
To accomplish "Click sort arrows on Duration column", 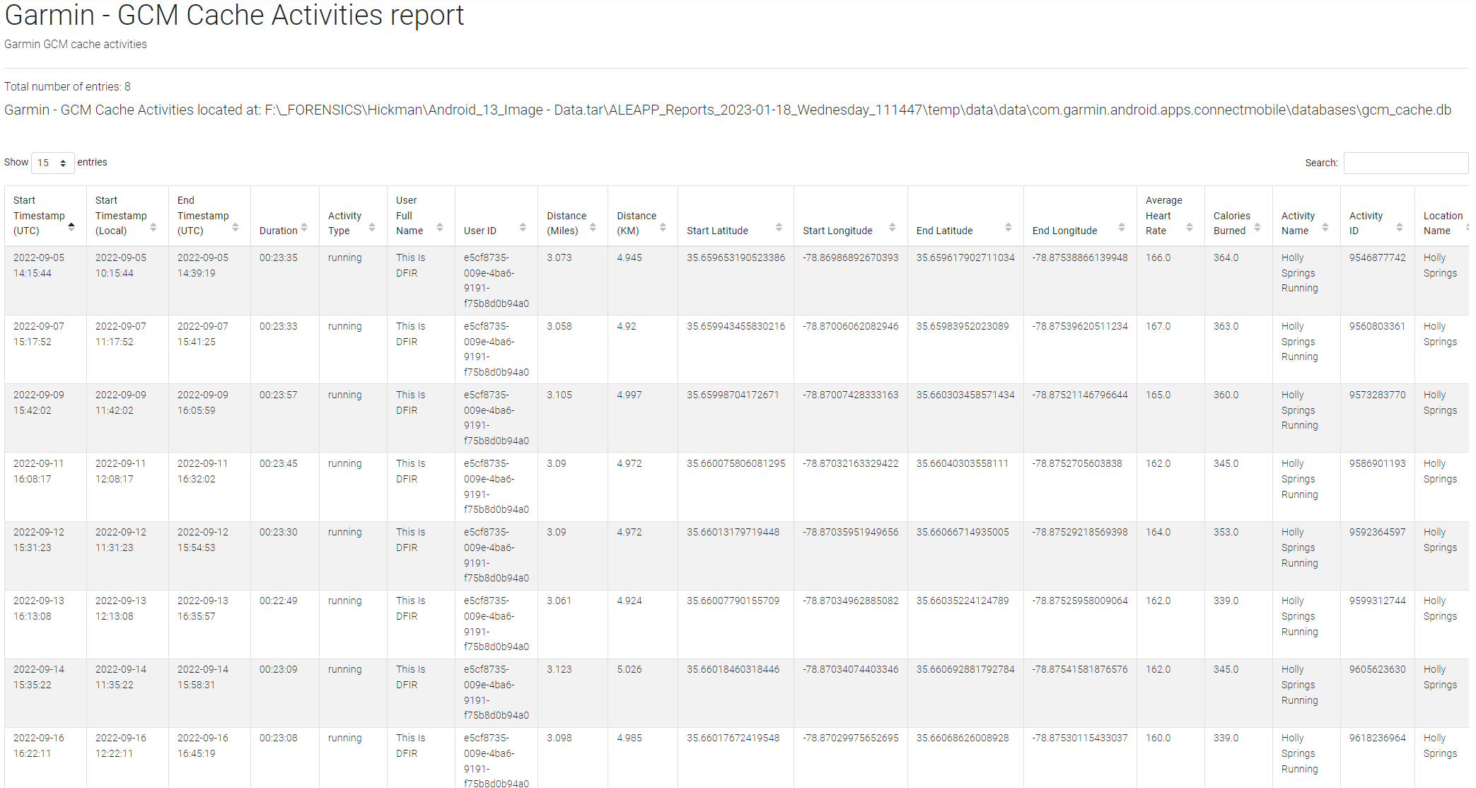I will [x=304, y=227].
